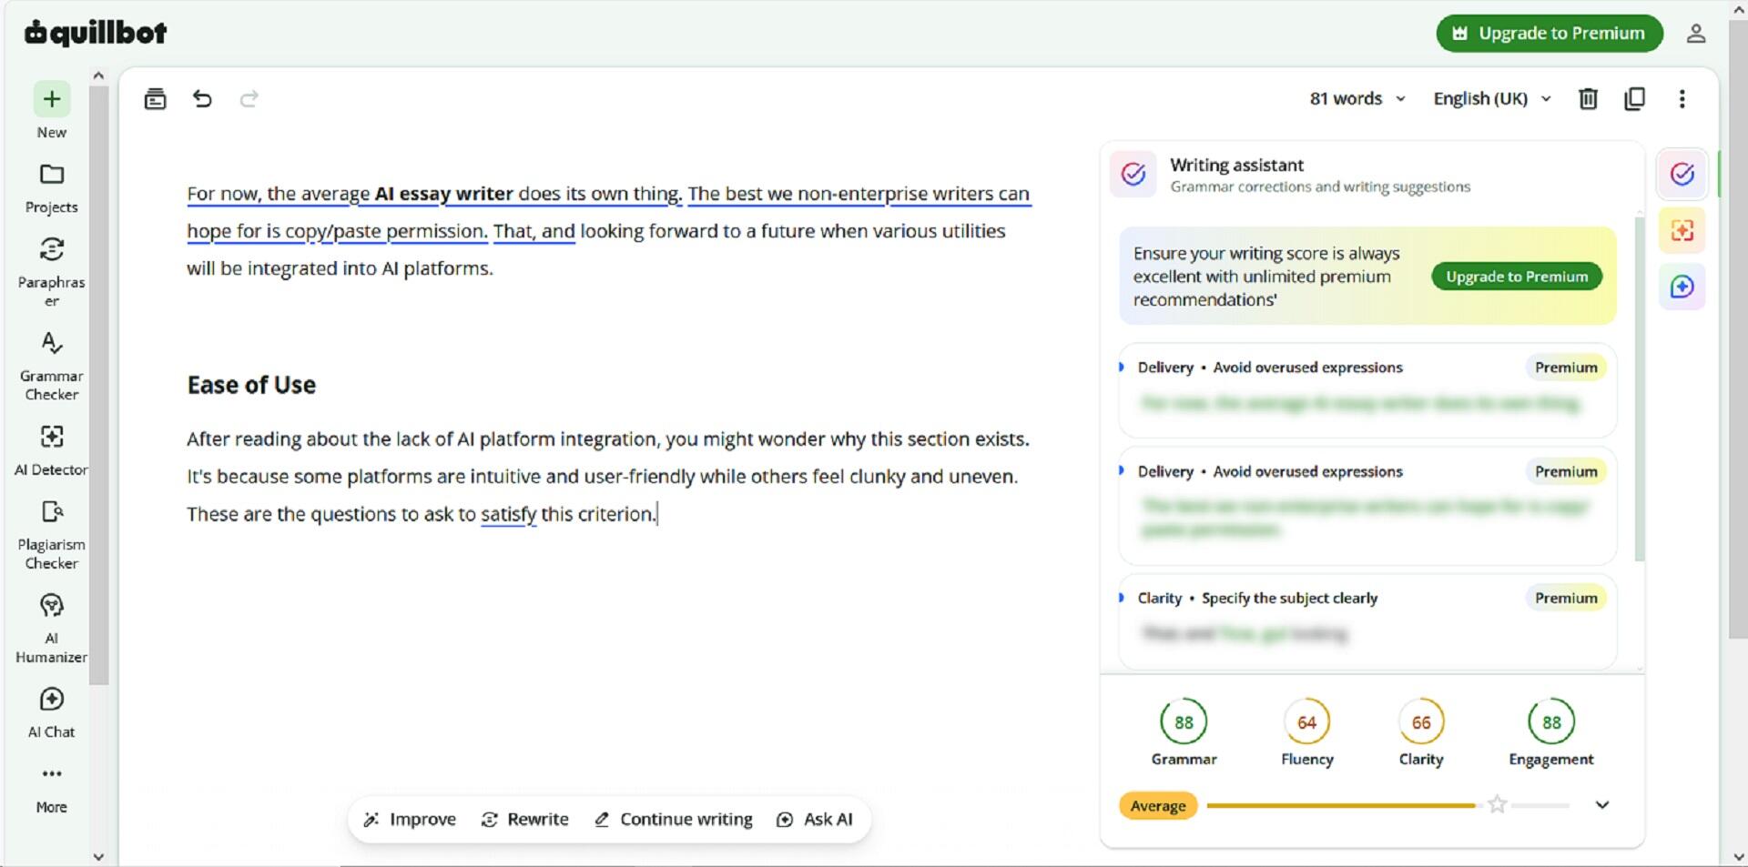Open the AI Detector tool
The width and height of the screenshot is (1748, 867).
52,450
